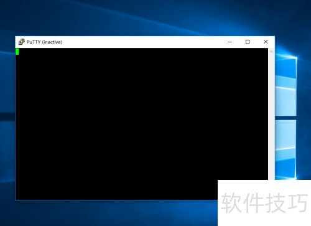Click the PuTTY vertical scrollbar track

[x=271, y=117]
